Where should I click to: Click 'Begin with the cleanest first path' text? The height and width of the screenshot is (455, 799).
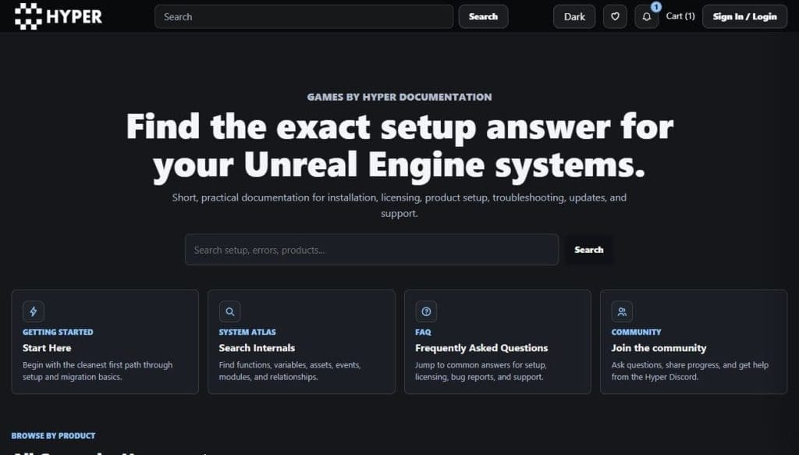pos(98,371)
